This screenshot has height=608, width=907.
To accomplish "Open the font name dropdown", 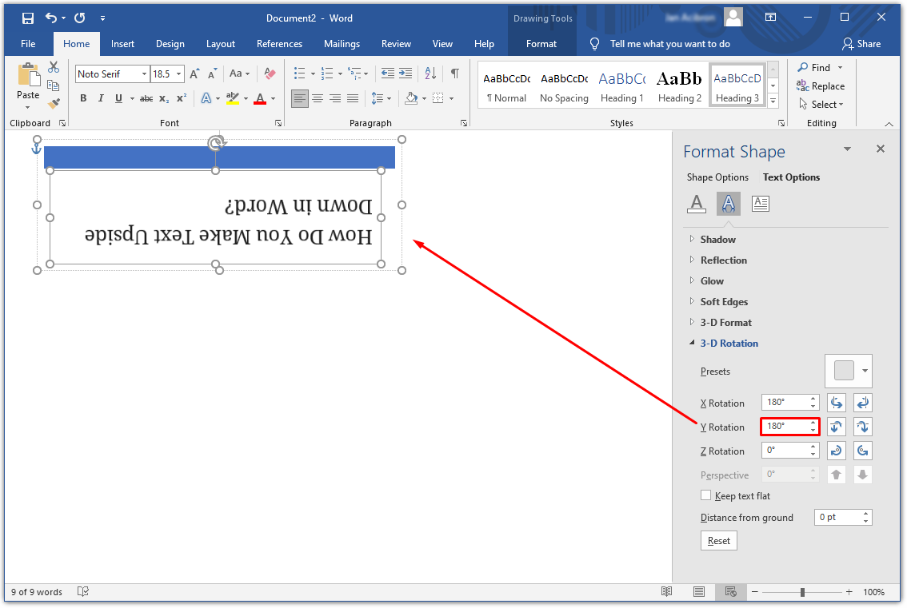I will coord(144,74).
